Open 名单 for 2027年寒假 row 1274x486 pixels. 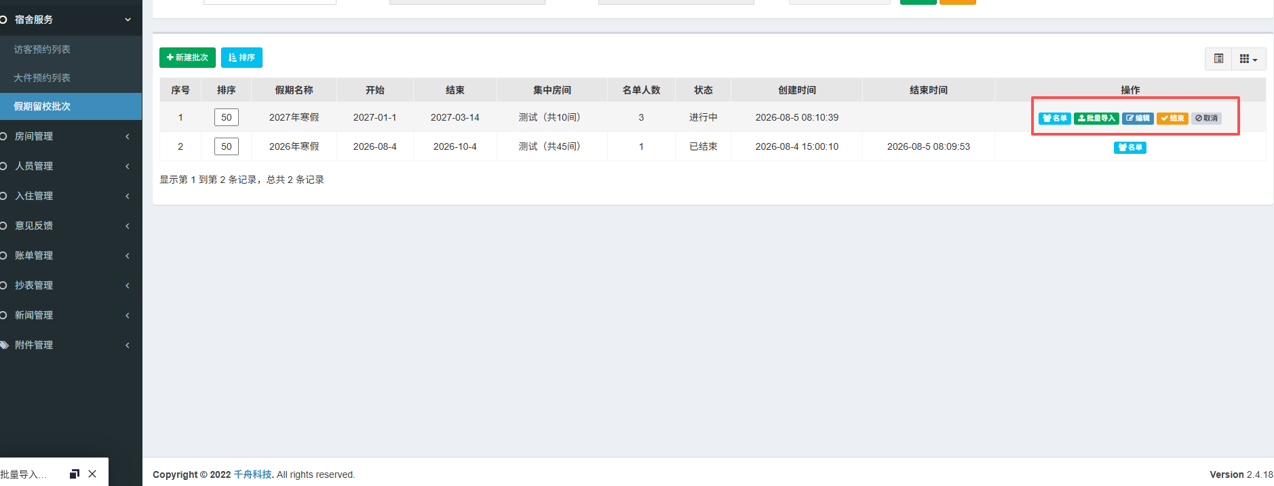click(1055, 118)
